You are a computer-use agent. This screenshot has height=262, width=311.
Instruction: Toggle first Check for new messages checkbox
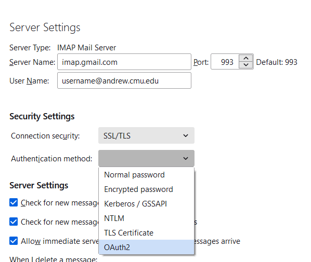tap(14, 202)
